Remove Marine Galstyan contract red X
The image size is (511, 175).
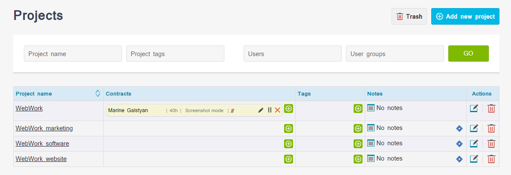277,110
